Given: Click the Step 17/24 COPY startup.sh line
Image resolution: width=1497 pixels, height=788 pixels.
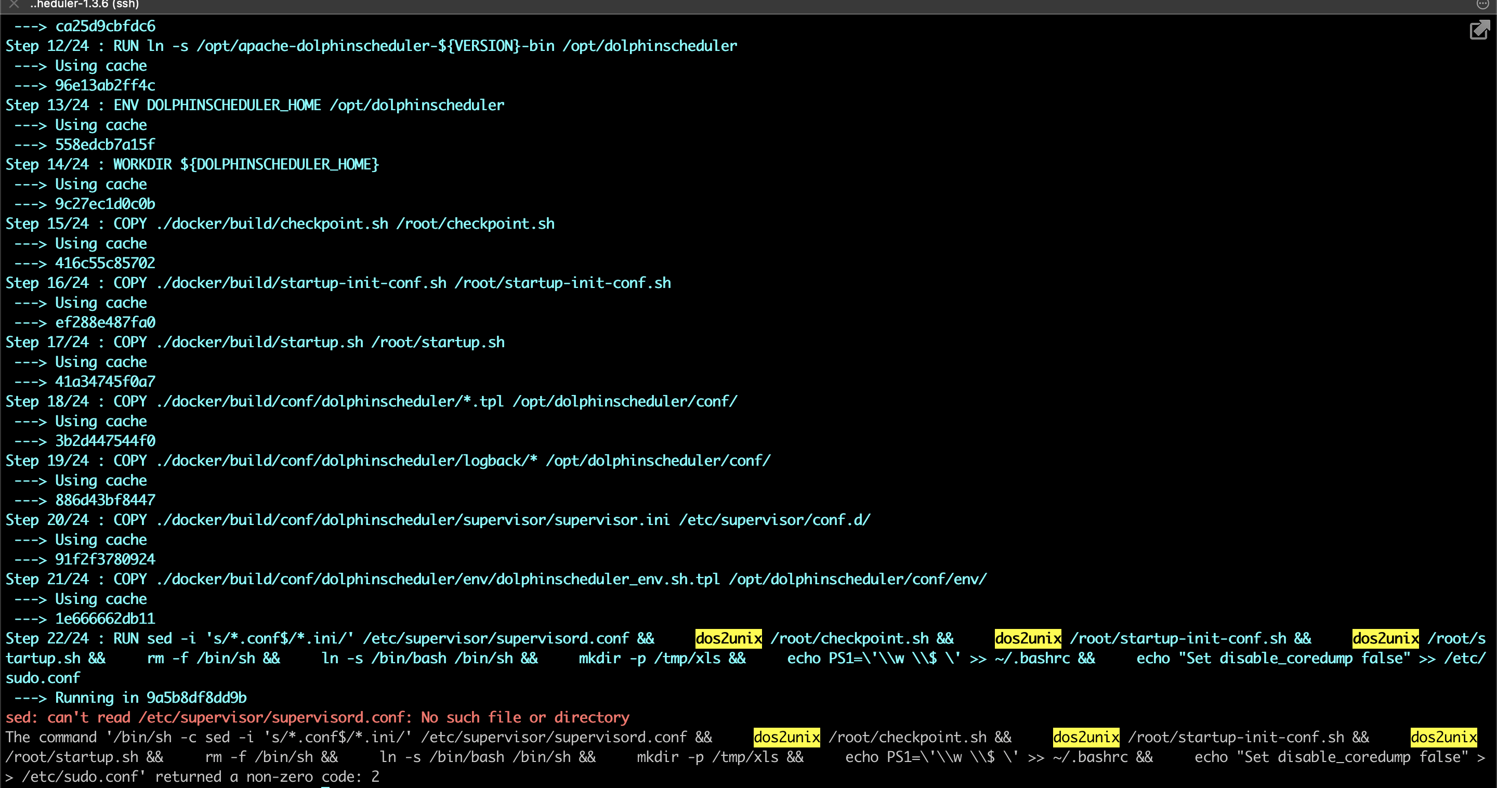Looking at the screenshot, I should click(255, 342).
